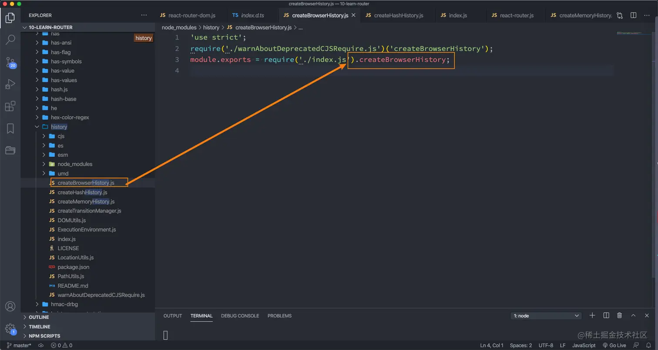The height and width of the screenshot is (350, 658).
Task: Open the Bookmarks view icon
Action: point(10,128)
